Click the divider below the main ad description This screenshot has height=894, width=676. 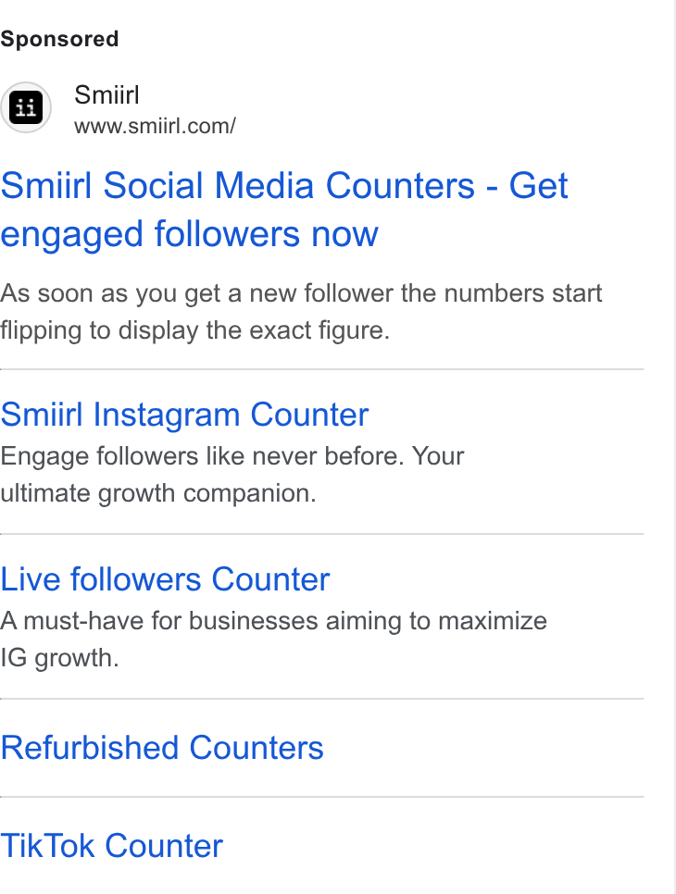tap(321, 369)
